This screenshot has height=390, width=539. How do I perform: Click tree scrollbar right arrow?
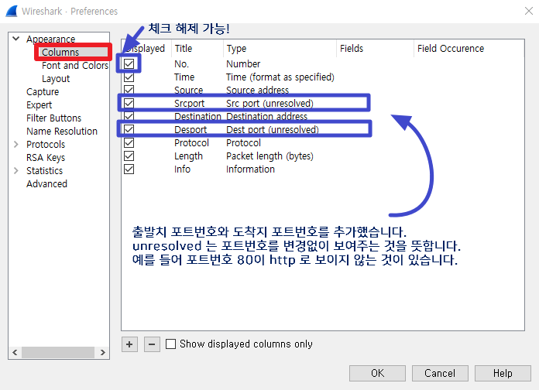tap(102, 352)
